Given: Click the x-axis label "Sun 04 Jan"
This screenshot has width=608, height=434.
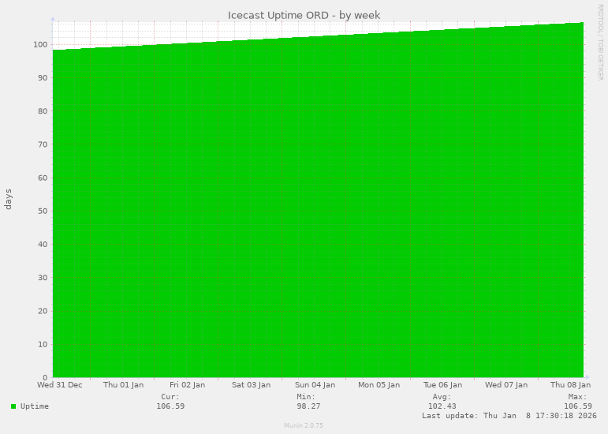Looking at the screenshot, I should click(x=315, y=385).
